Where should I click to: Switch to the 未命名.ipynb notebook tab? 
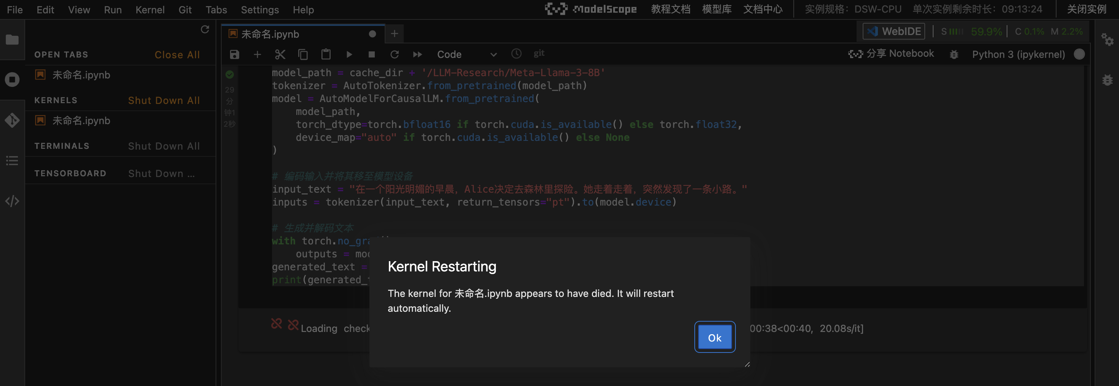(x=270, y=34)
